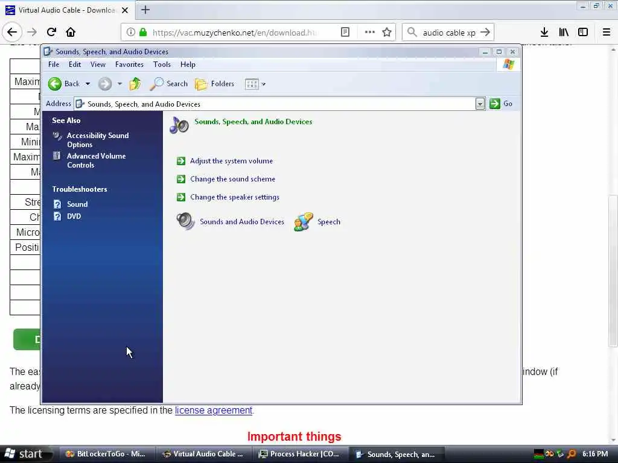Open the View menu
Screen dimensions: 618x463
(x=98, y=64)
